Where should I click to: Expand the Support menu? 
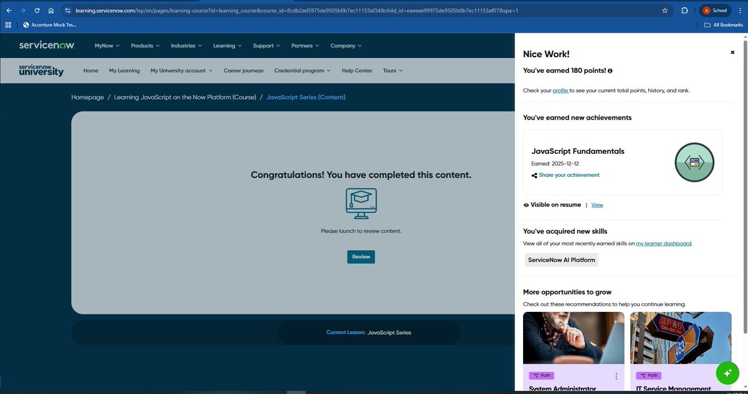(x=267, y=45)
